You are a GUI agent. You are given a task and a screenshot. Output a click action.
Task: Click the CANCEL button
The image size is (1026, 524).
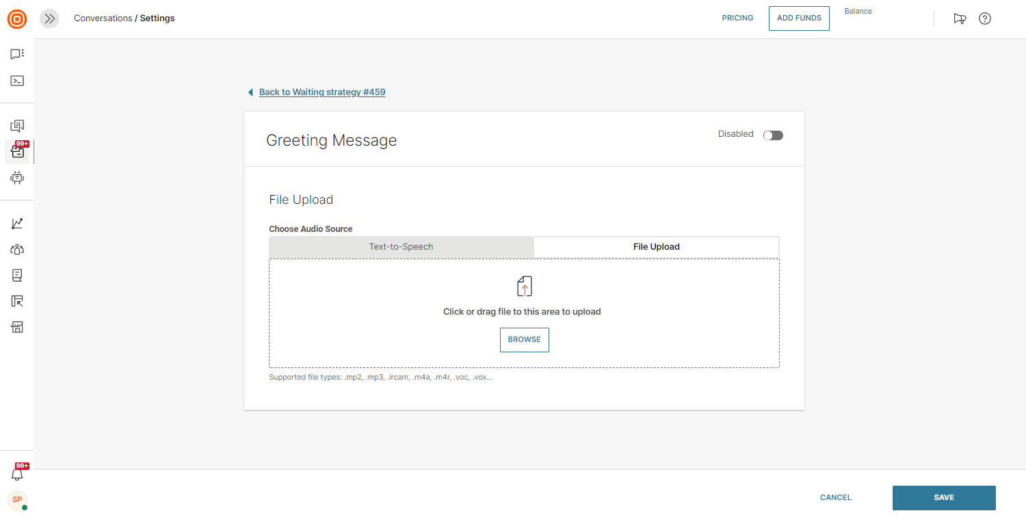[x=836, y=498]
